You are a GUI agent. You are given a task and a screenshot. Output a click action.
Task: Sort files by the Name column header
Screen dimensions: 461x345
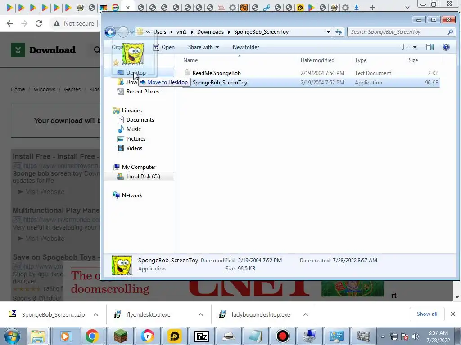[190, 60]
